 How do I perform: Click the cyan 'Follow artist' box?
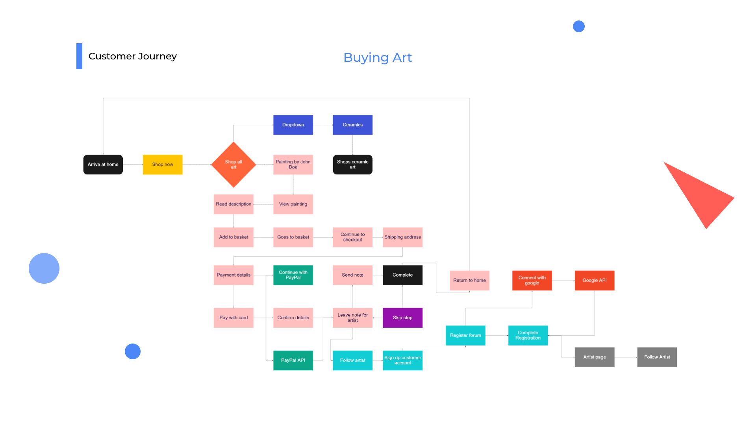tap(352, 360)
